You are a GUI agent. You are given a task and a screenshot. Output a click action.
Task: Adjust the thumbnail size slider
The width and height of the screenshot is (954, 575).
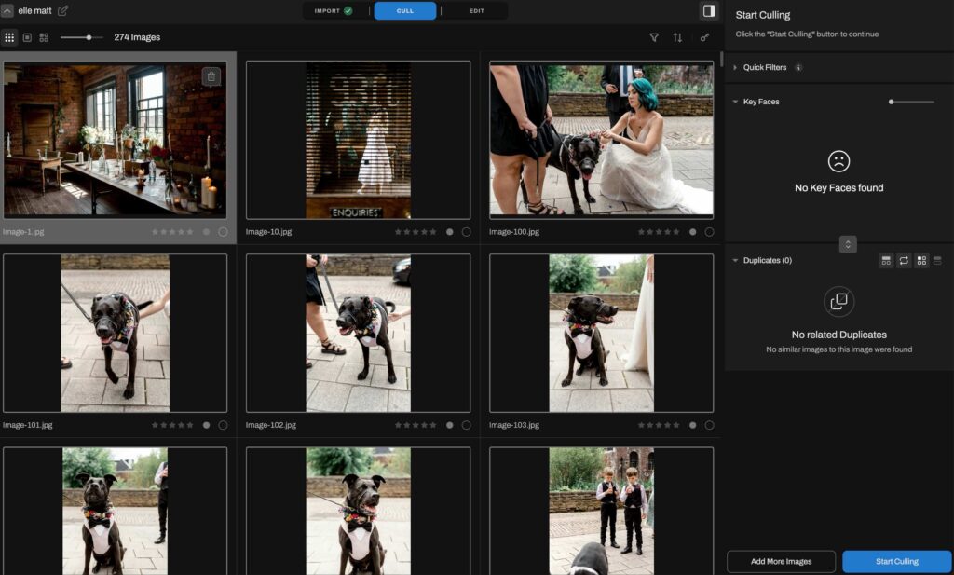tap(89, 38)
